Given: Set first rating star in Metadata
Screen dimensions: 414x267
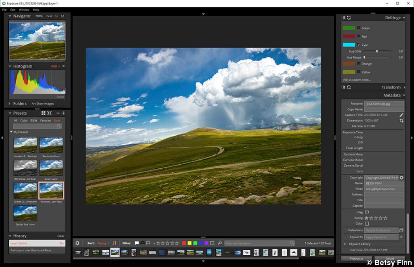Looking at the screenshot, I should pyautogui.click(x=366, y=218).
